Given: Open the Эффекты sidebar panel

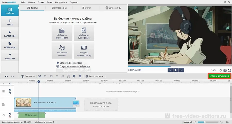Looking at the screenshot, I should (10, 56).
